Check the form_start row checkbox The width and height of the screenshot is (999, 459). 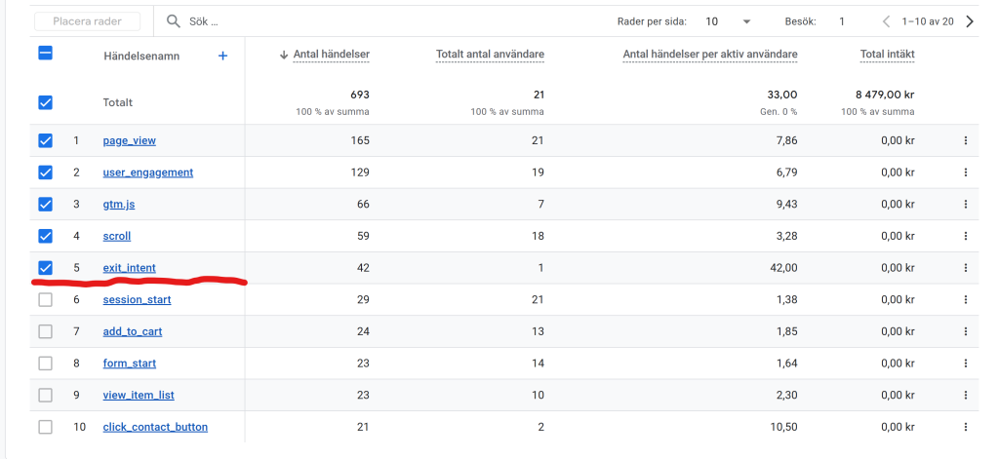[x=45, y=363]
